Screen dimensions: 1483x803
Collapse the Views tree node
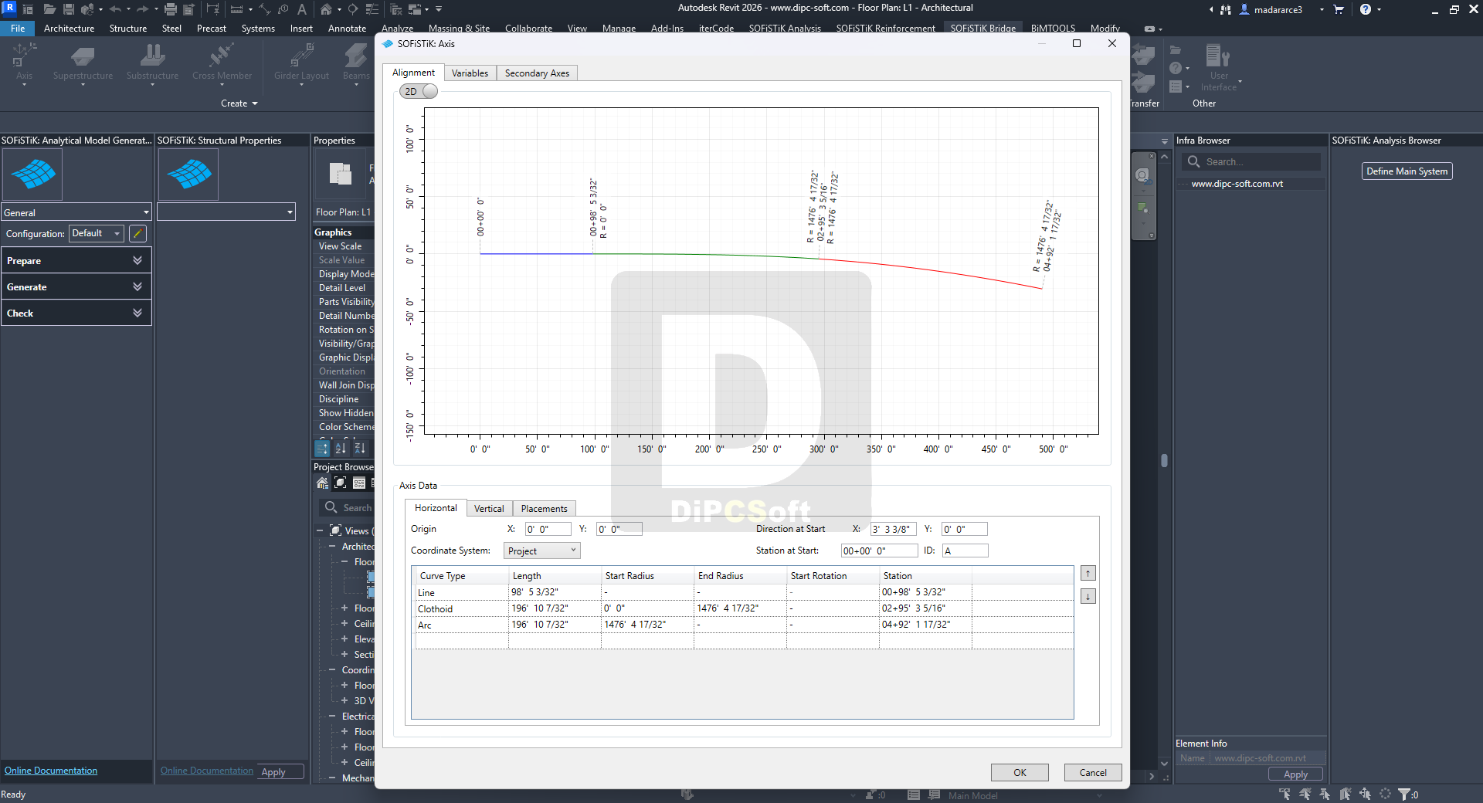[320, 530]
